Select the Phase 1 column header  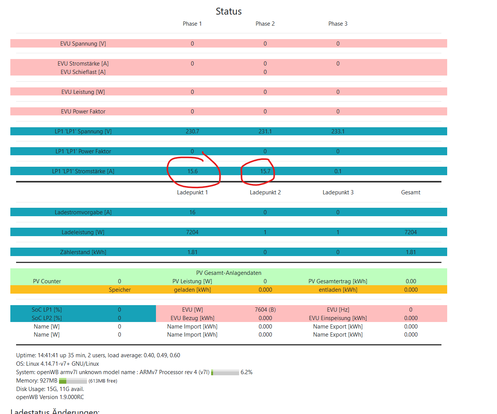[x=192, y=24]
